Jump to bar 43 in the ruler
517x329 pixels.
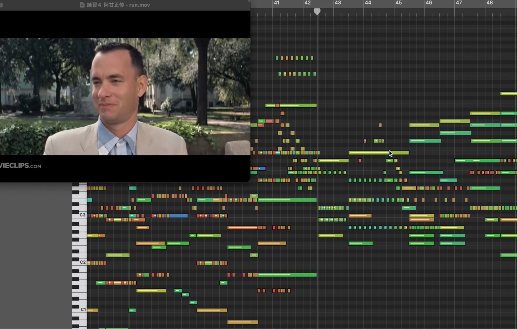tap(338, 3)
